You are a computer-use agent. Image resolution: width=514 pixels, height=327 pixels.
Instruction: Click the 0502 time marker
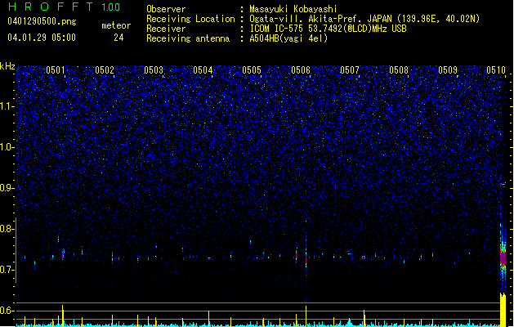click(x=105, y=70)
